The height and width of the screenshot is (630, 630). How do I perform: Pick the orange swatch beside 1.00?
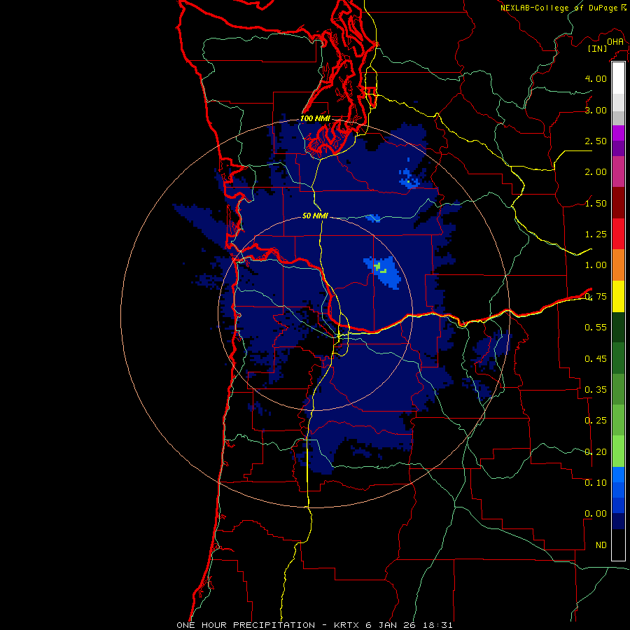point(618,265)
